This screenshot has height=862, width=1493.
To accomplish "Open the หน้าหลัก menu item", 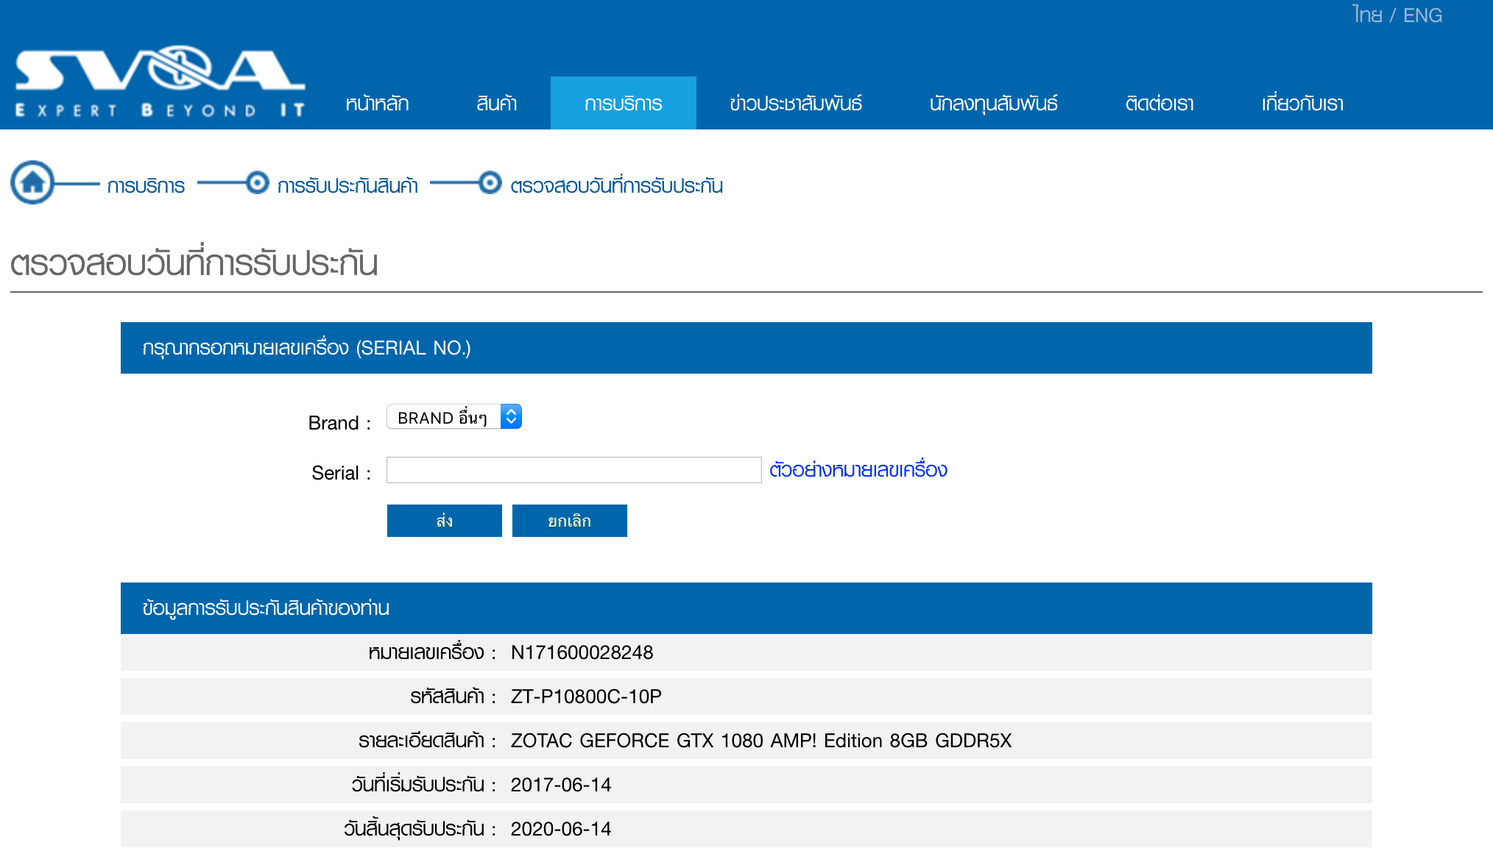I will point(377,104).
